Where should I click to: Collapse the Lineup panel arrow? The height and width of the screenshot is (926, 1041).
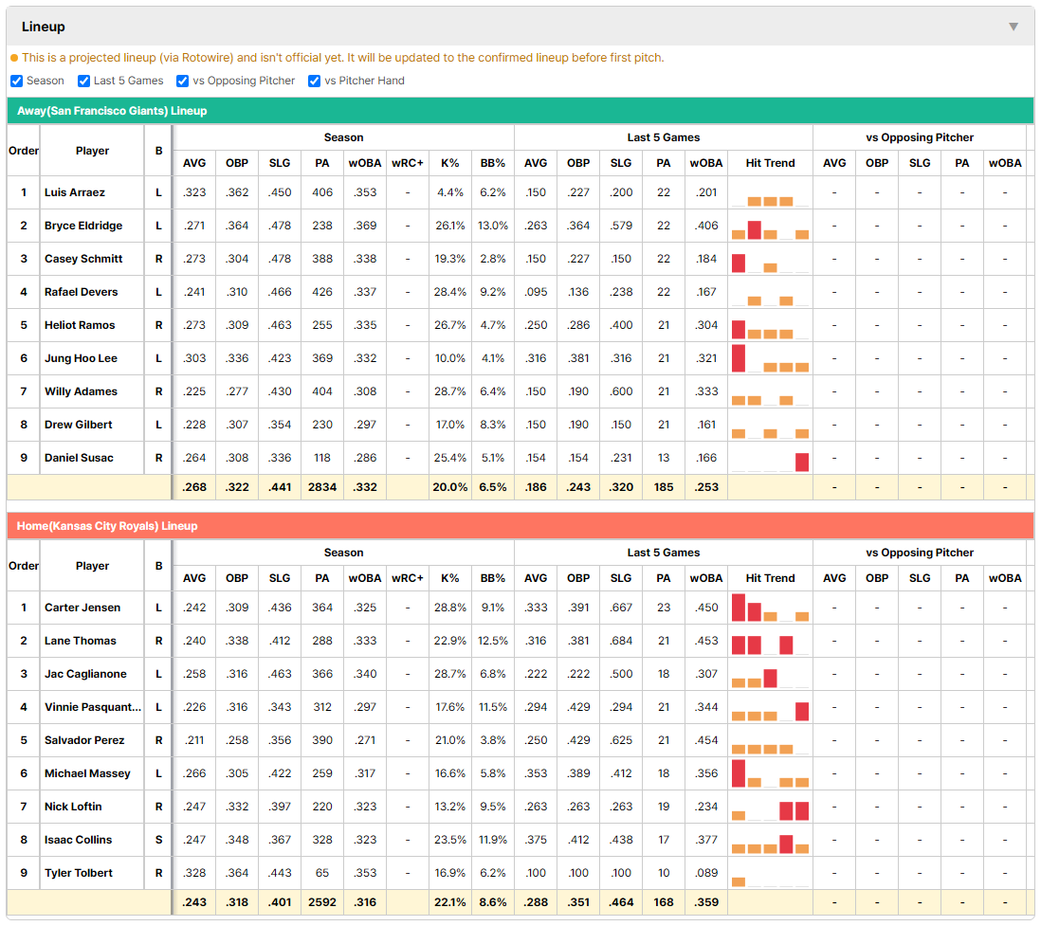click(1014, 27)
